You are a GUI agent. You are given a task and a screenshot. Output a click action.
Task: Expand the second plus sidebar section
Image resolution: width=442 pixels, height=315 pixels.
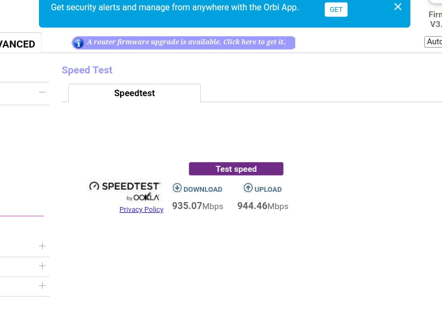point(42,266)
